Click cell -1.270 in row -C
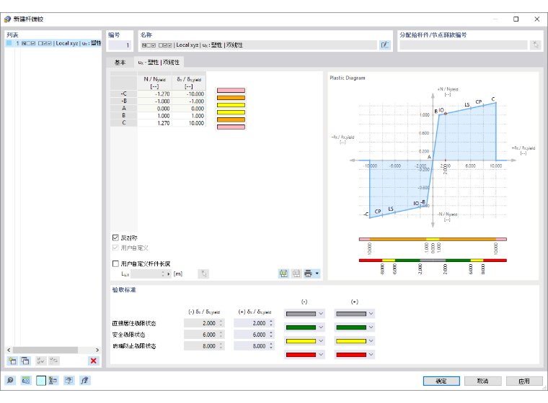 click(x=154, y=94)
